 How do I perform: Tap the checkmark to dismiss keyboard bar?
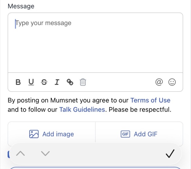[170, 154]
